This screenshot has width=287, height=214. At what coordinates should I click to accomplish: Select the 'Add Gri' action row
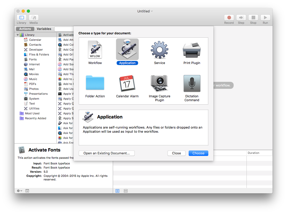point(66,54)
